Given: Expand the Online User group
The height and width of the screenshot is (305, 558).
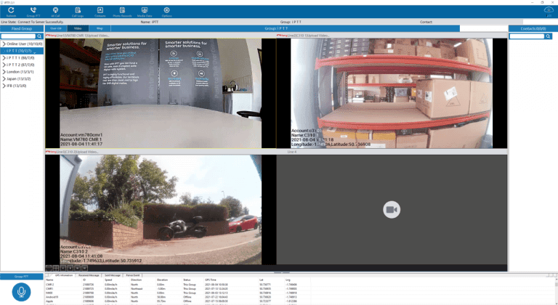Looking at the screenshot, I should click(4, 44).
